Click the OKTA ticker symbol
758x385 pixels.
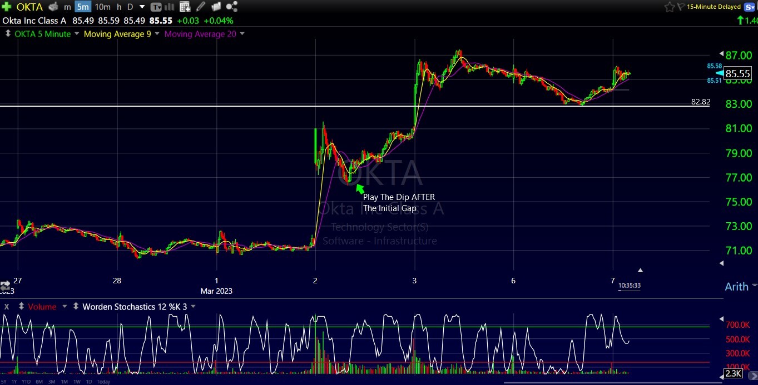tap(29, 7)
